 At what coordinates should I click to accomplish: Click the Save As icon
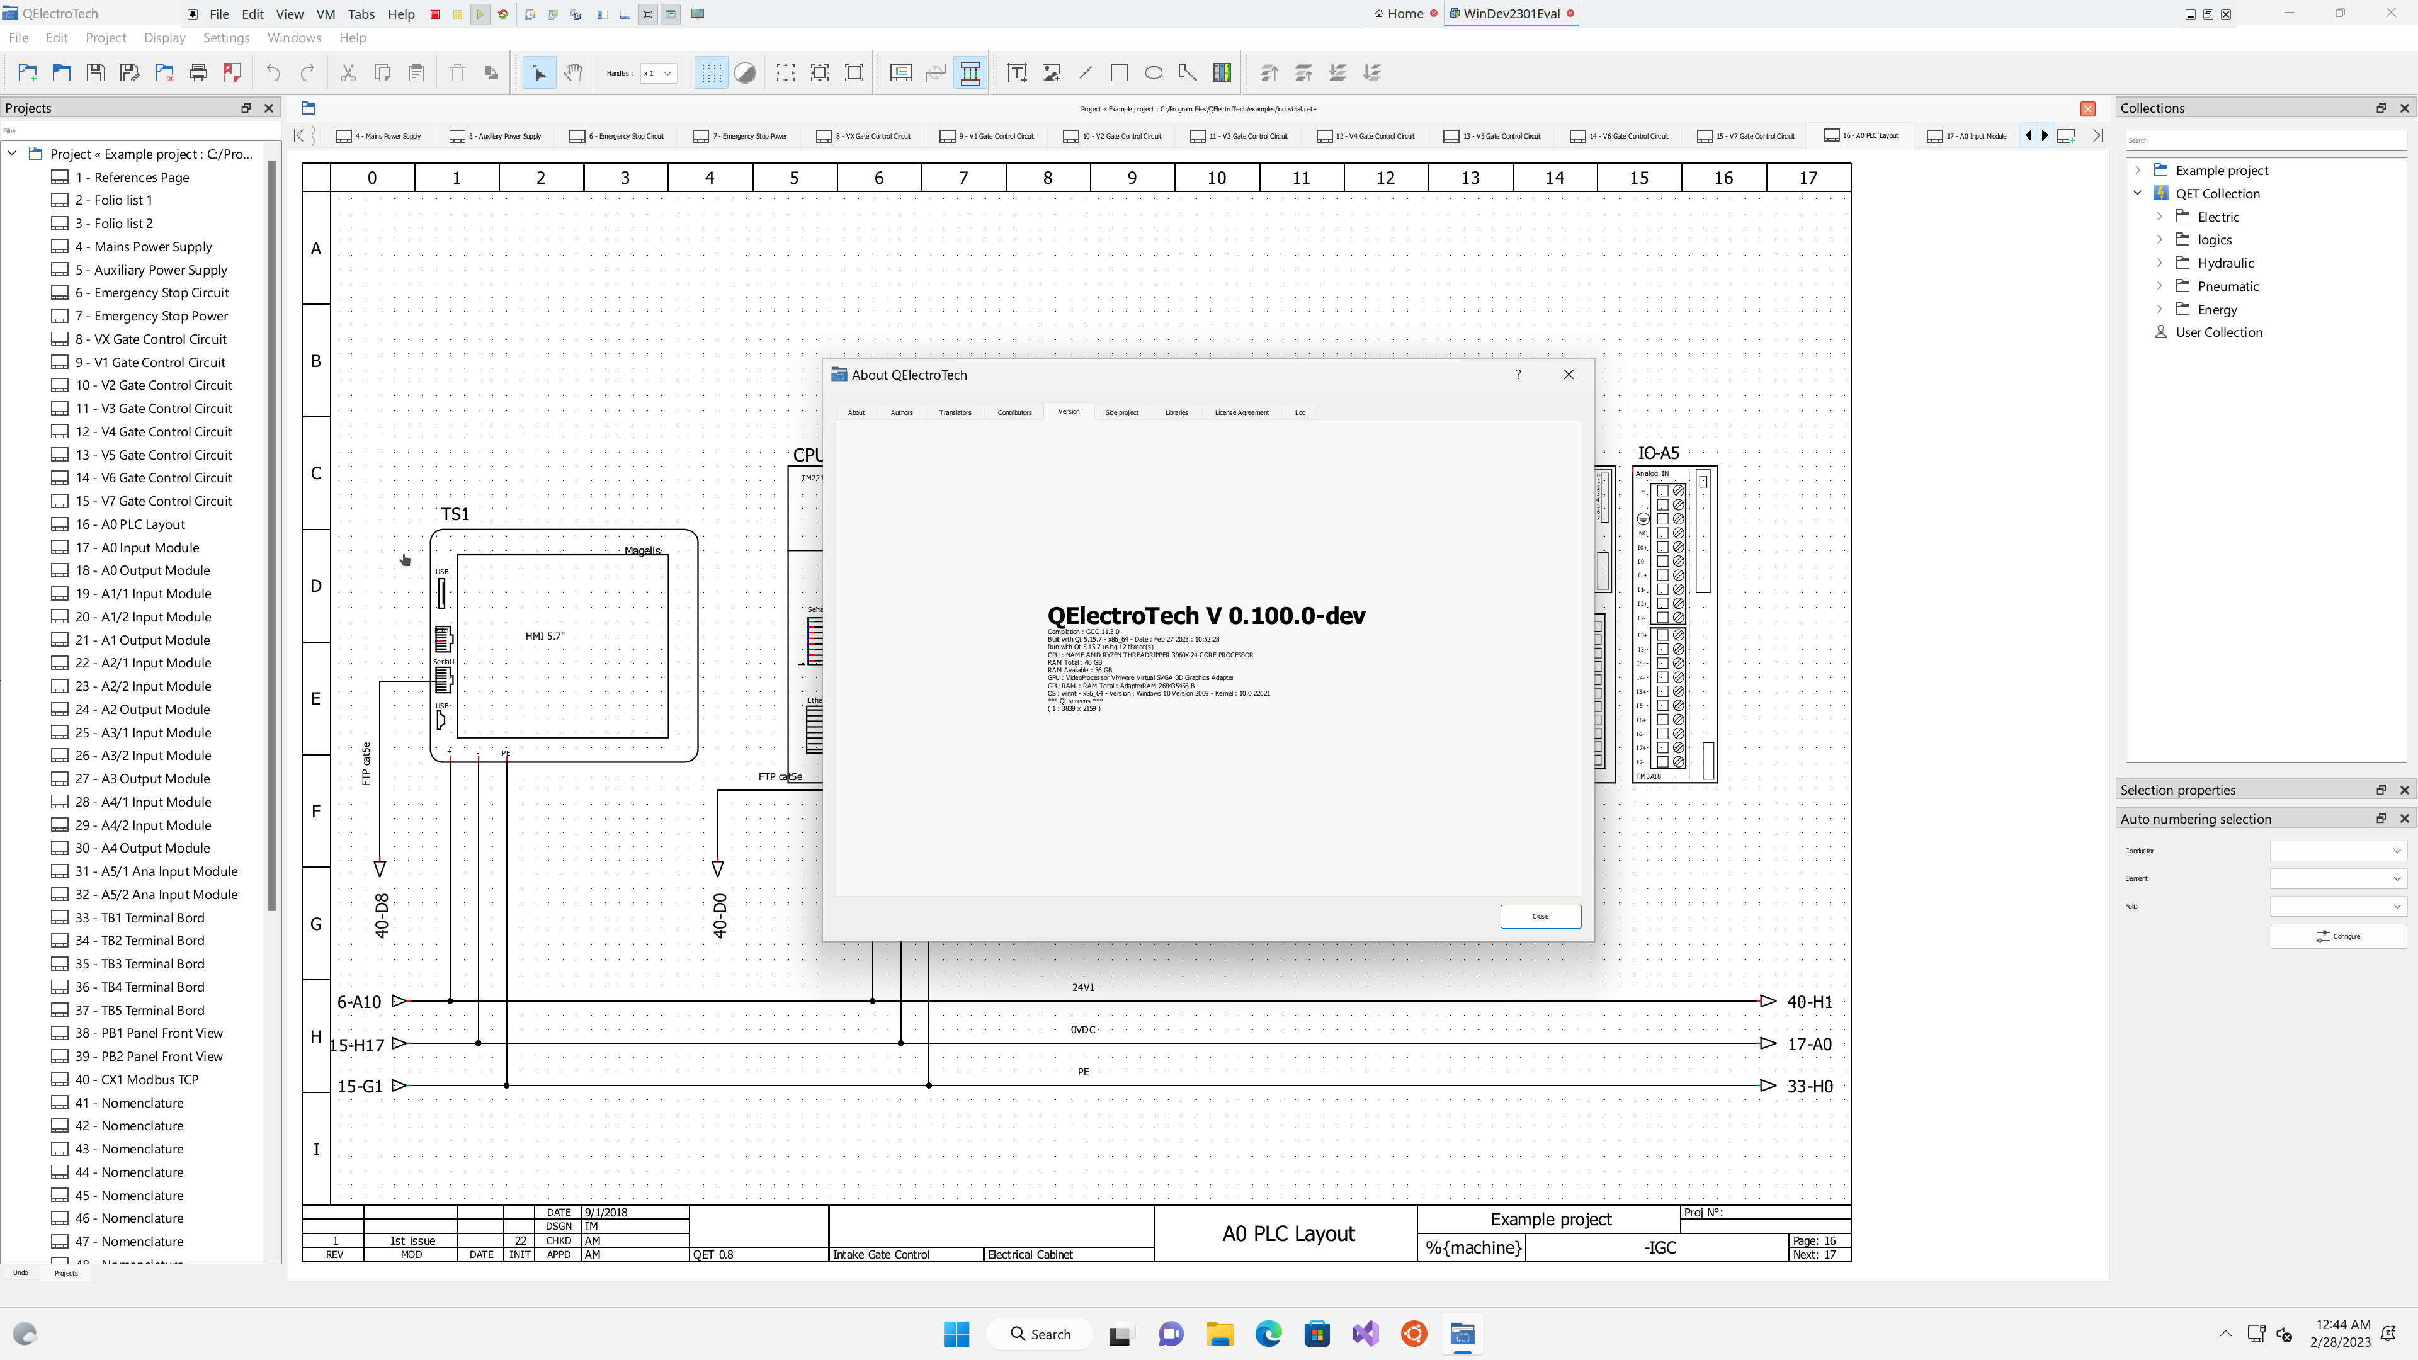pyautogui.click(x=130, y=72)
